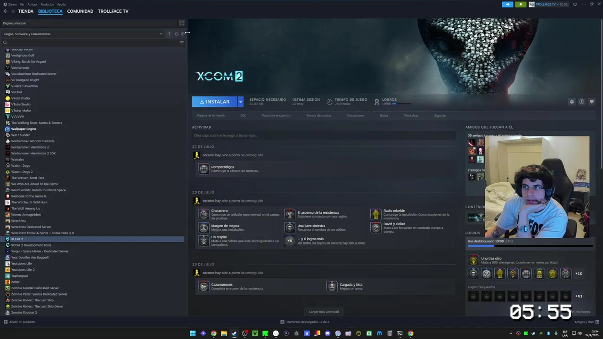Screen dimensions: 603x339
Task: Click the activity comment input field
Action: [x=324, y=136]
